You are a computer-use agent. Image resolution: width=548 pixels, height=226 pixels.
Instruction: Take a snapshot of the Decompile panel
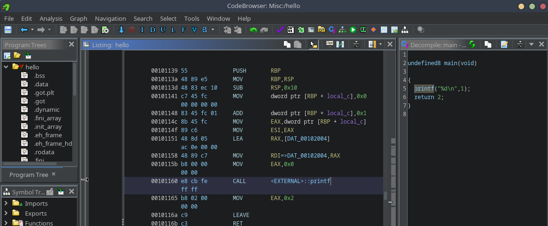click(x=520, y=44)
